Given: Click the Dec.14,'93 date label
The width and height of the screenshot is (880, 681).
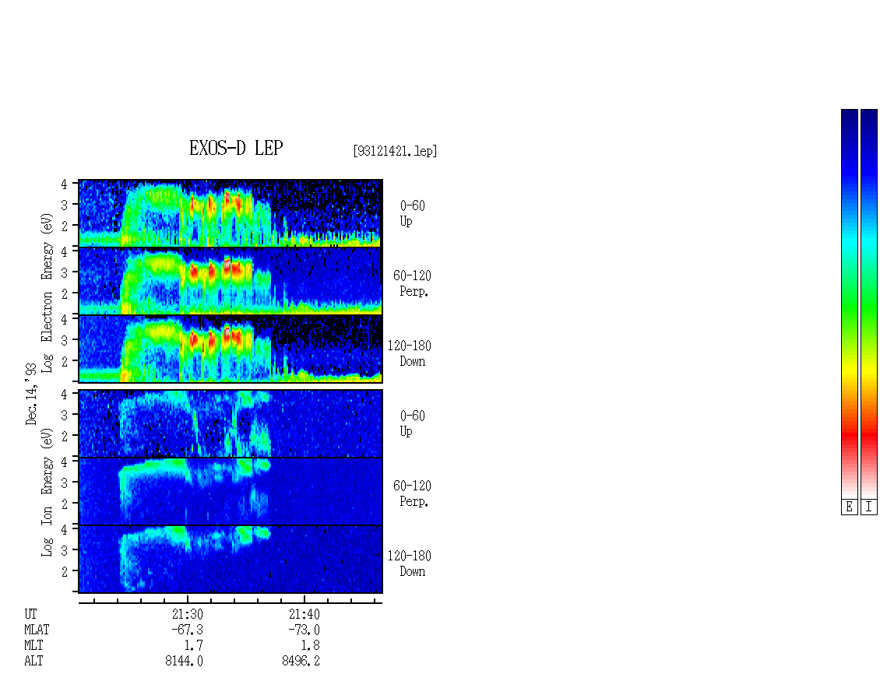Looking at the screenshot, I should [x=31, y=394].
